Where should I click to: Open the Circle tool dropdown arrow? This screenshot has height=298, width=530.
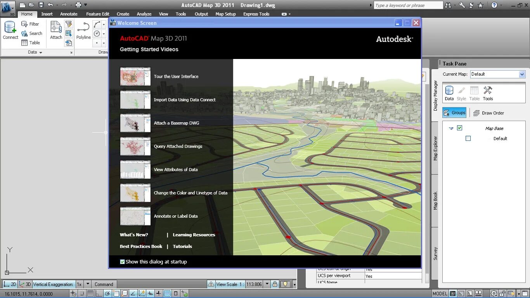tap(104, 34)
